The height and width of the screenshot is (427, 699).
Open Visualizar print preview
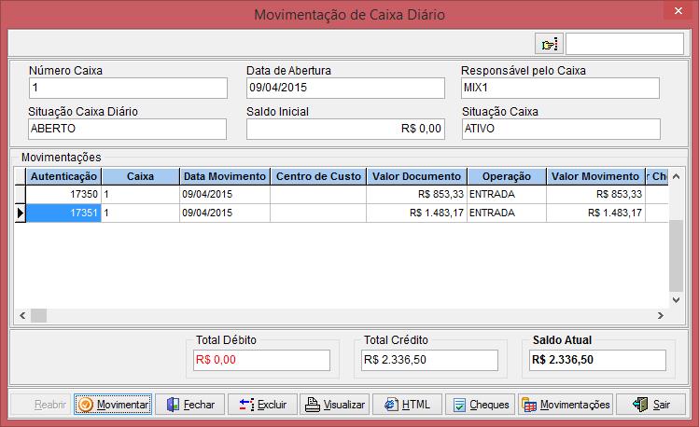pos(334,405)
